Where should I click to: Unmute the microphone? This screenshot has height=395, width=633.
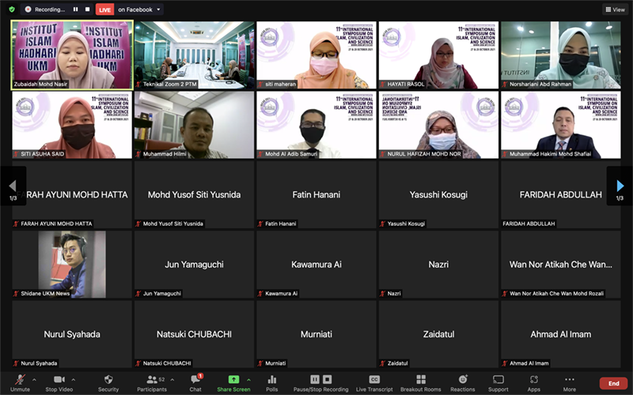(20, 380)
